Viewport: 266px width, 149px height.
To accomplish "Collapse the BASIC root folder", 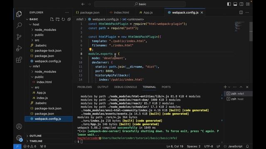I will (x=27, y=19).
